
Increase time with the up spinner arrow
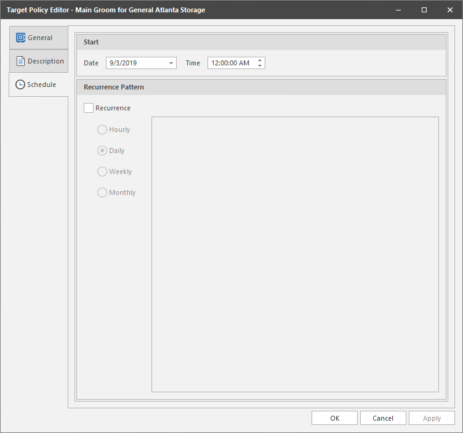[260, 60]
